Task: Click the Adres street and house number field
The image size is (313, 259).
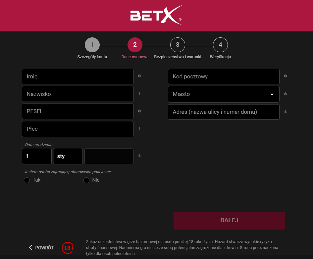Action: [x=224, y=112]
